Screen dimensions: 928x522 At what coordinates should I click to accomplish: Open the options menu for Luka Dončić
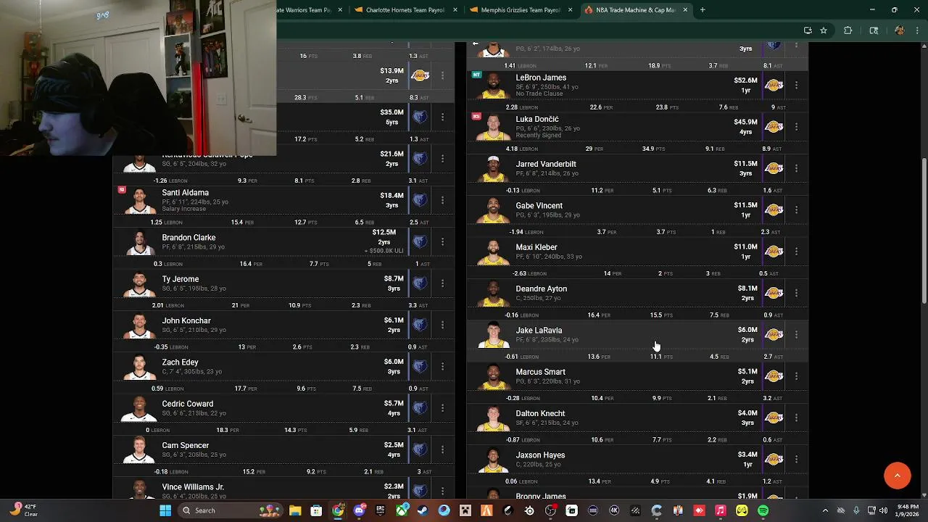click(x=796, y=127)
